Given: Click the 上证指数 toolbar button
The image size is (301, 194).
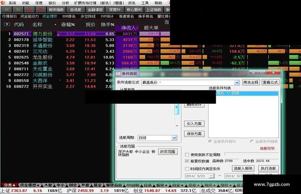Looking at the screenshot, I should click(154, 10).
